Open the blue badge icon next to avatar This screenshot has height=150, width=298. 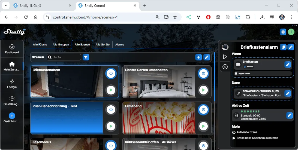click(283, 32)
